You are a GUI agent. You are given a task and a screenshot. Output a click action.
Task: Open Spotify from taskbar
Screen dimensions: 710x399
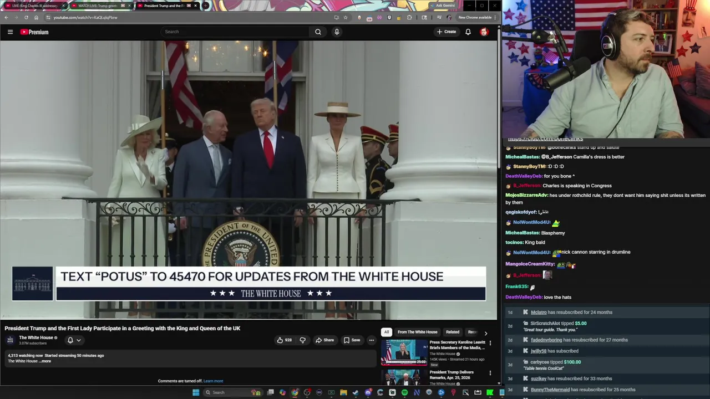point(404,392)
